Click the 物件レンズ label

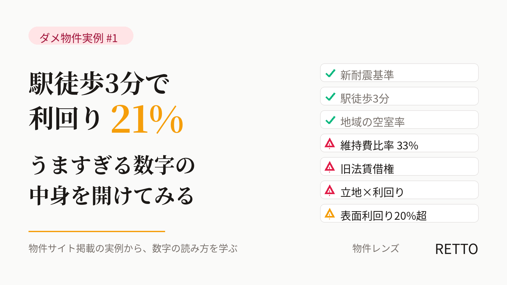(x=376, y=249)
